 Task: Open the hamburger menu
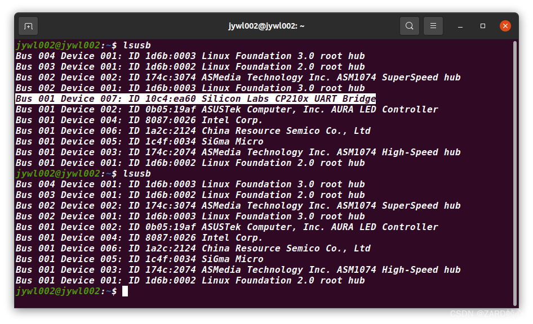point(433,26)
